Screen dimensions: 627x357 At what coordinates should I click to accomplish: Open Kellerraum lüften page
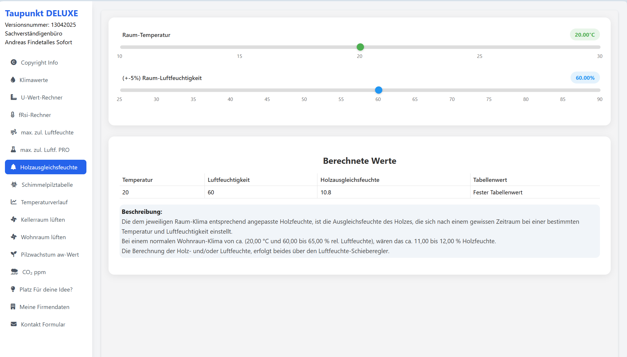click(x=46, y=220)
